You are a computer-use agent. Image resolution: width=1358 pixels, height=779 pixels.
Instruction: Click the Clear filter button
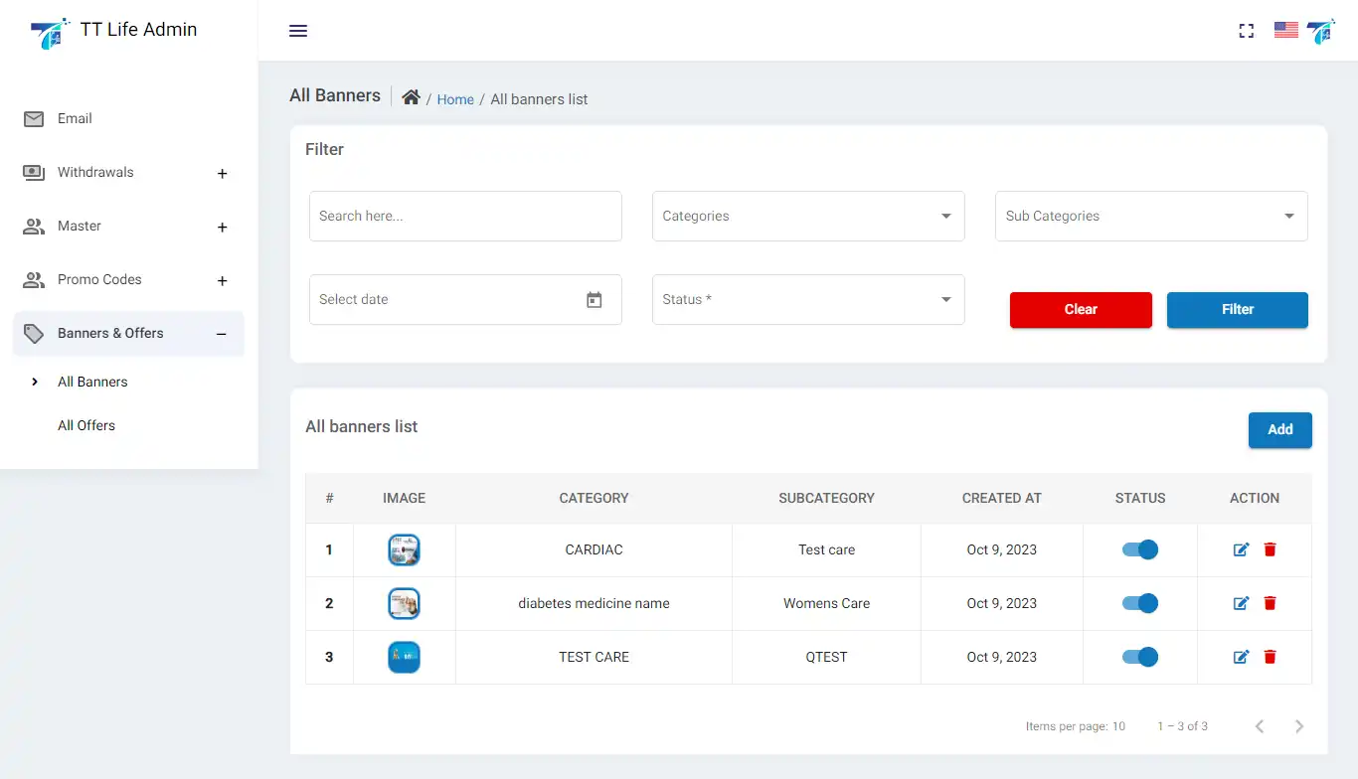[1081, 309]
